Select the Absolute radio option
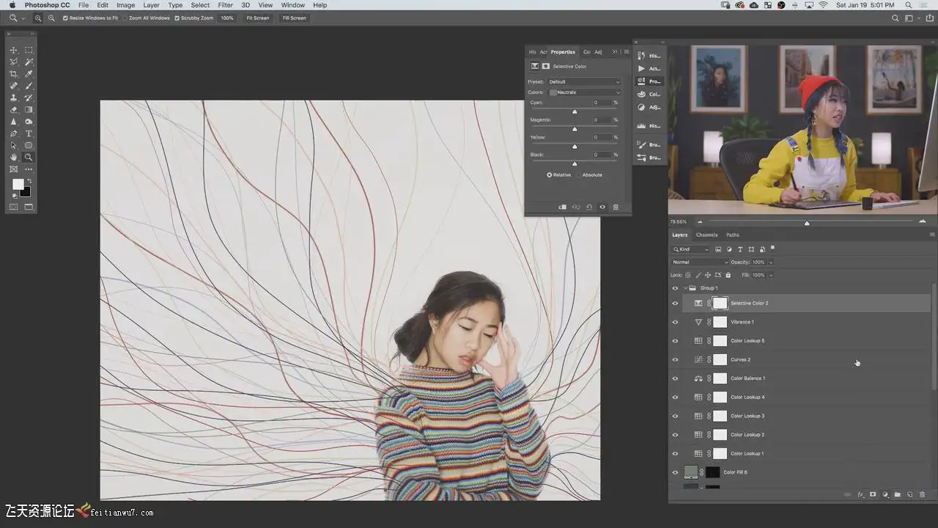This screenshot has width=938, height=528. point(580,175)
